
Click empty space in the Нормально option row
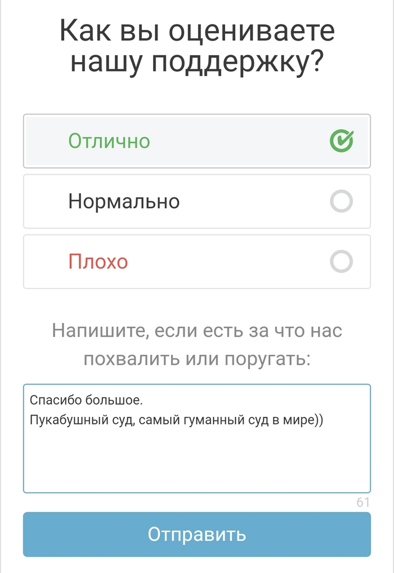(x=253, y=201)
